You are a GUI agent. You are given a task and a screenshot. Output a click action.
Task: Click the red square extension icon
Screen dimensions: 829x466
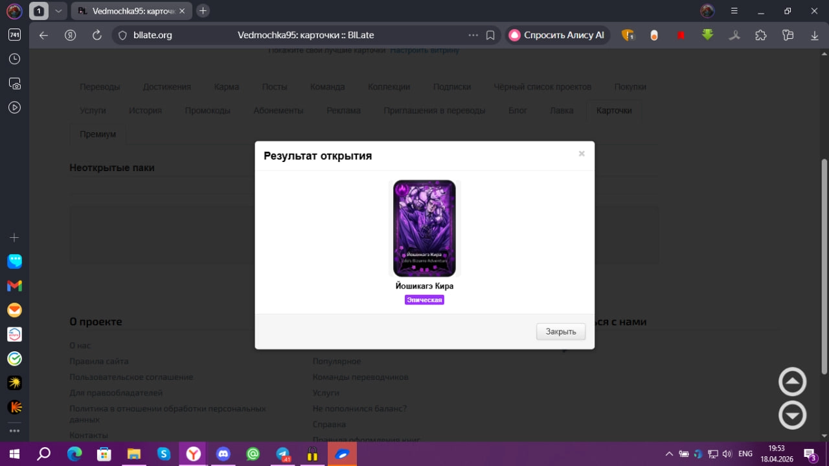(681, 35)
